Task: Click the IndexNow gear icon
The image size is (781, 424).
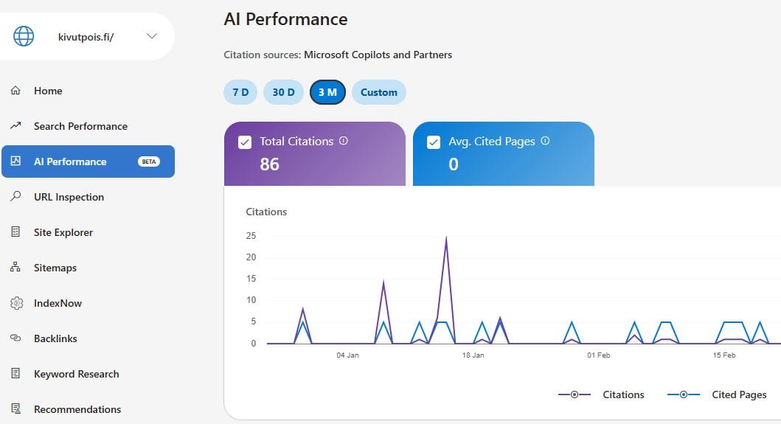Action: 15,303
